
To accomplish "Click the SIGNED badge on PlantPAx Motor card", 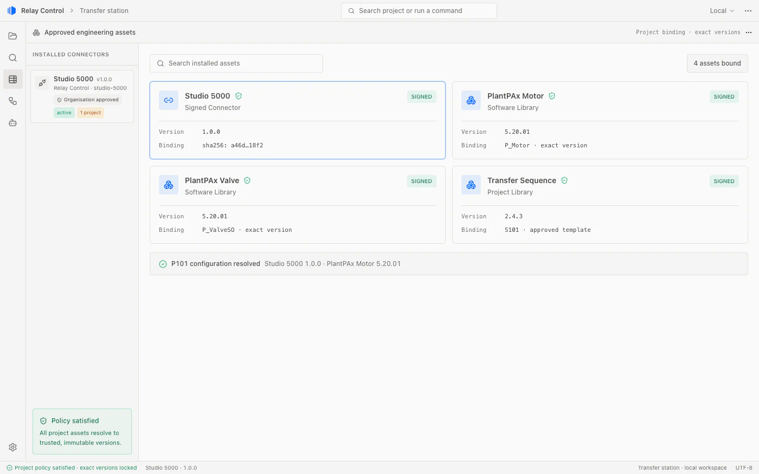I will (724, 97).
